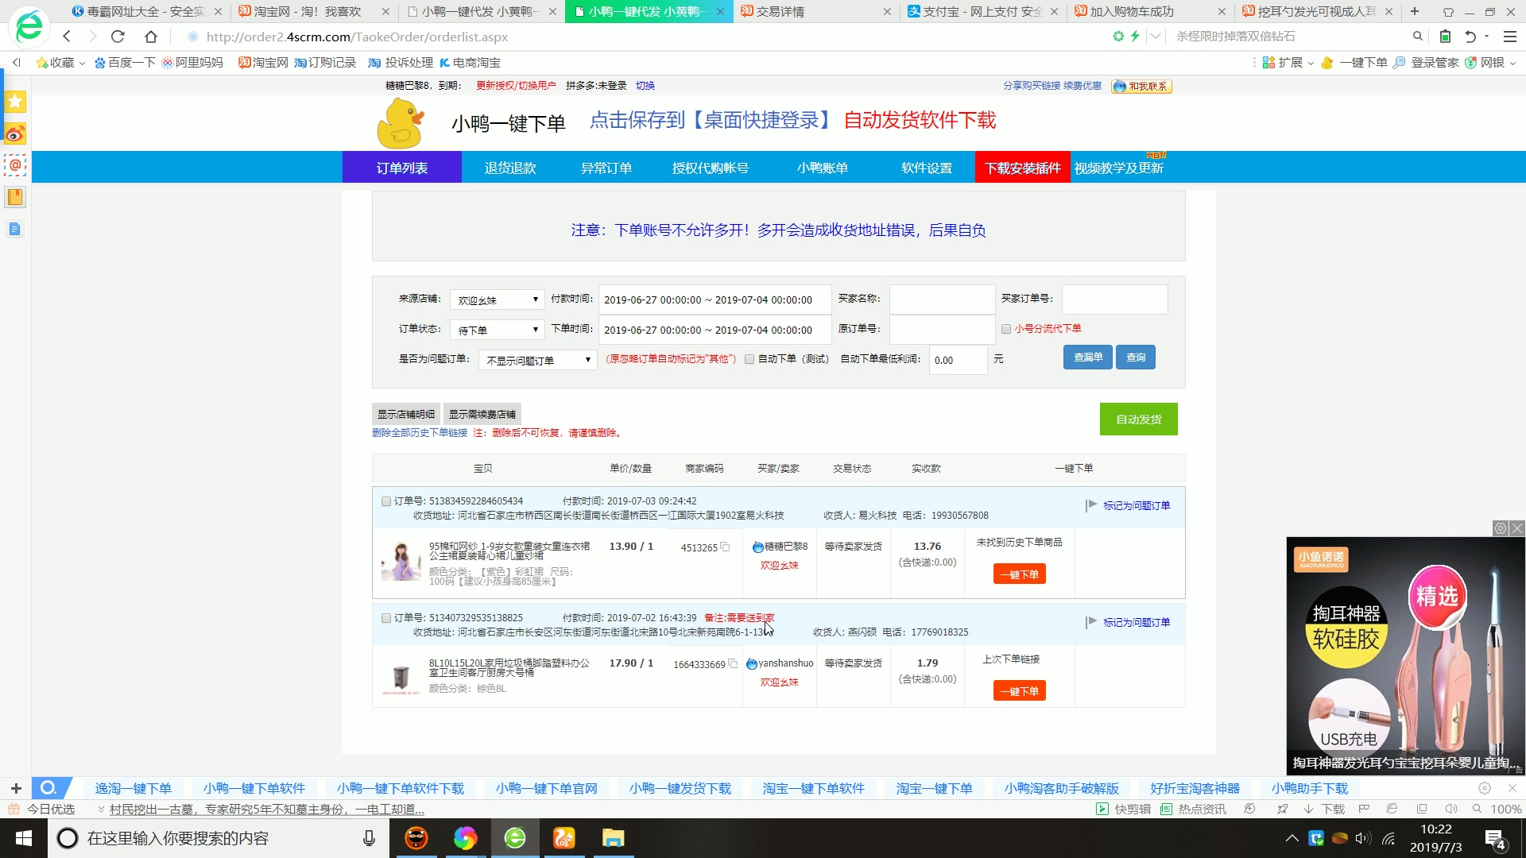Click 一键下单 for order 513834592284605434
The image size is (1526, 858).
[1020, 574]
